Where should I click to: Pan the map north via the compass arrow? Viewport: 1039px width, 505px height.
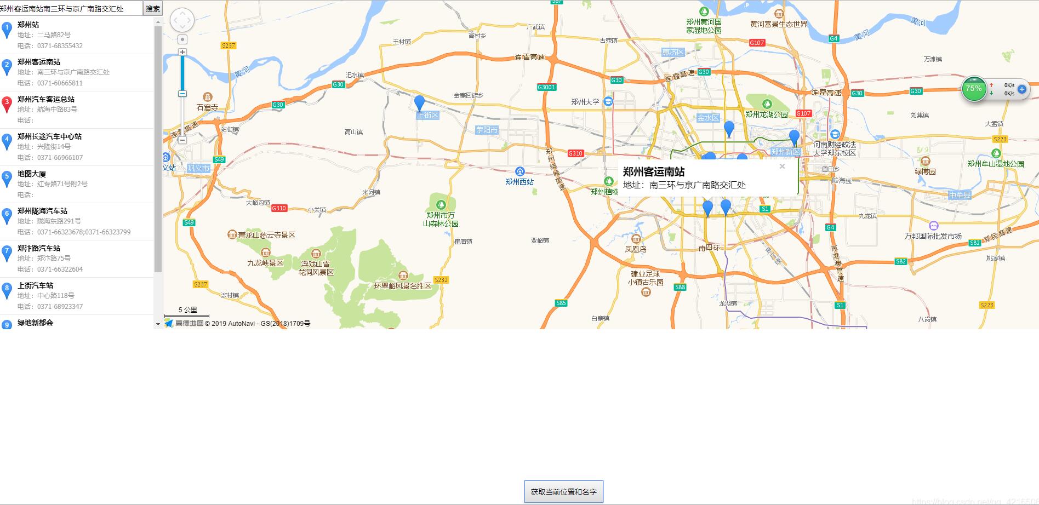pos(181,13)
